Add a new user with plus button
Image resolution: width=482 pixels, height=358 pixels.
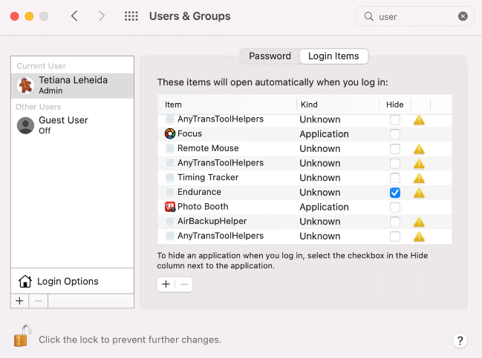coord(19,301)
